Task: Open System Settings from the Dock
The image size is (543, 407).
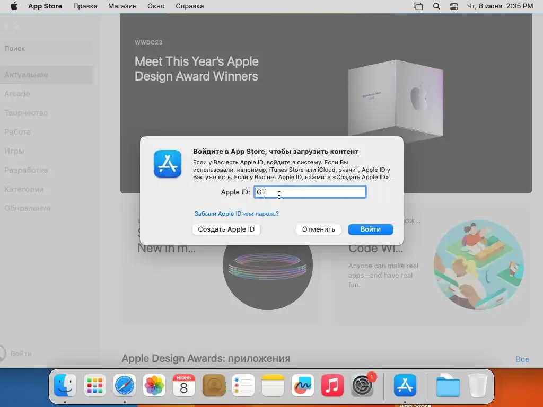Action: (362, 385)
